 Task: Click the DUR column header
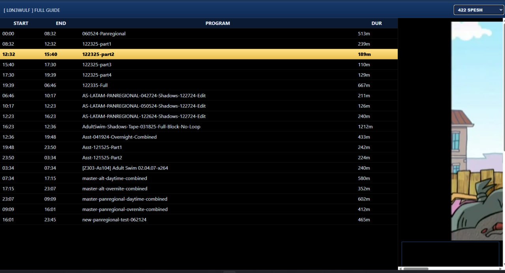pyautogui.click(x=376, y=23)
